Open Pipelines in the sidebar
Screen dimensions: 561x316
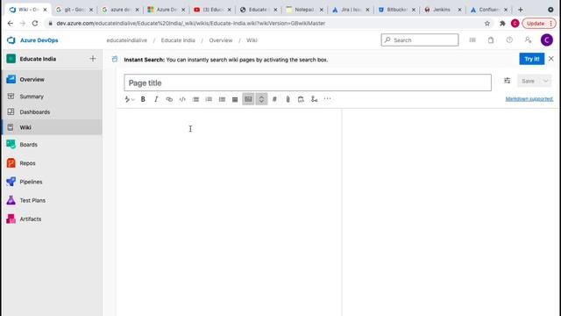click(x=53, y=182)
